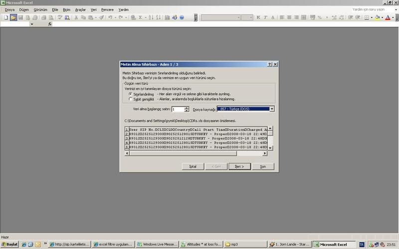Open the font name combo box
Viewport: 399px width, 249px height.
pyautogui.click(x=220, y=17)
